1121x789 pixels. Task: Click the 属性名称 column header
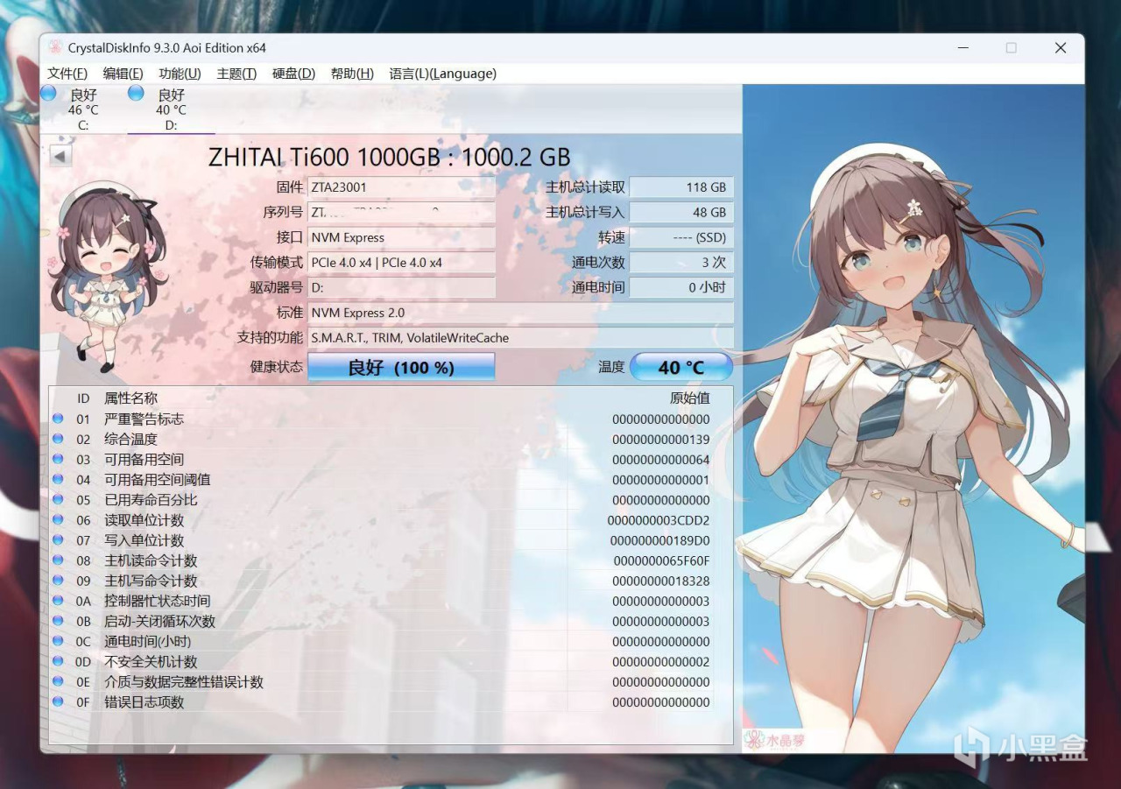click(131, 398)
